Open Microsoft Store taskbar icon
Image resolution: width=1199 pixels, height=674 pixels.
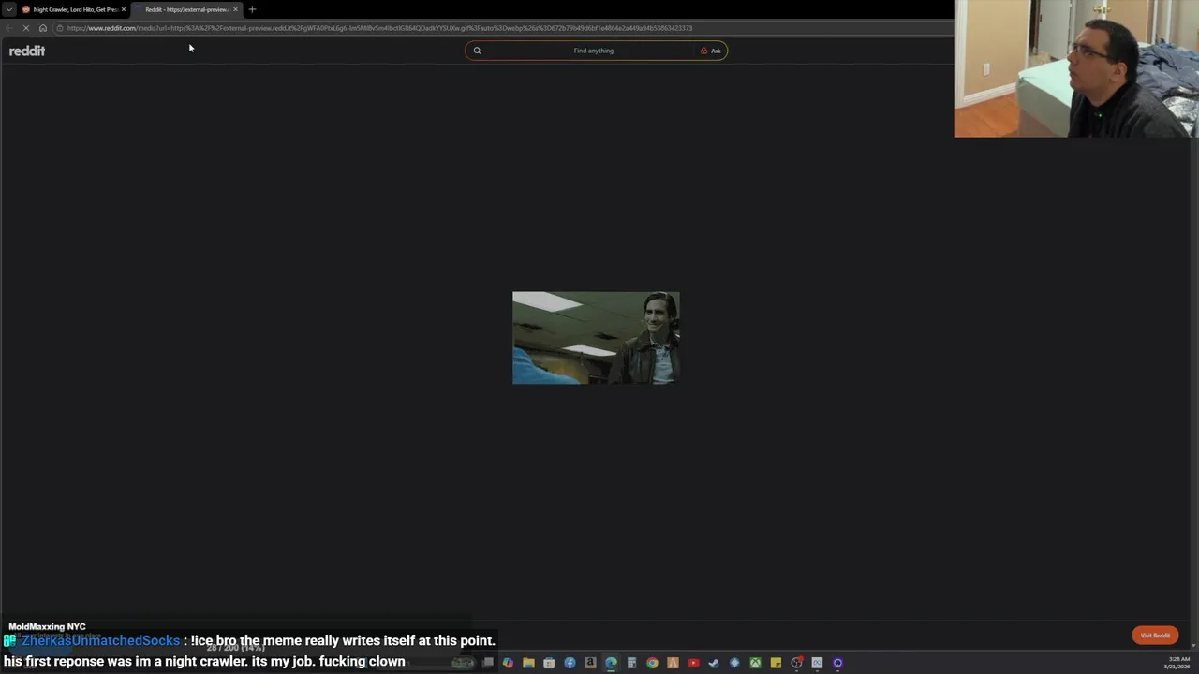point(549,663)
